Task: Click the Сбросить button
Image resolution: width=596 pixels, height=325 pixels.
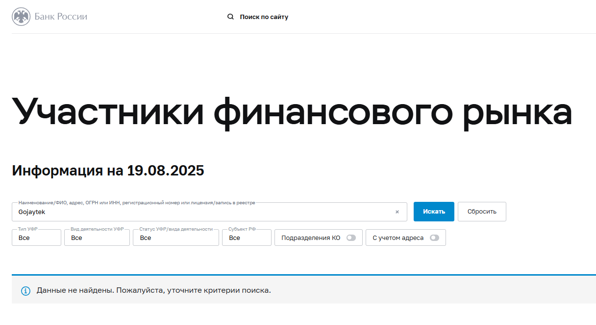Action: (482, 212)
